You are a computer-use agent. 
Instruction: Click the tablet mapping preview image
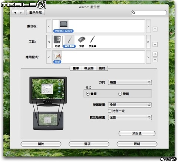48,121
